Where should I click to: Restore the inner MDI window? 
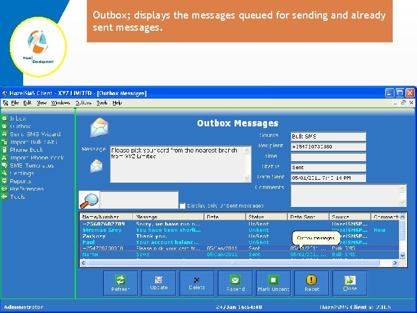pos(404,103)
